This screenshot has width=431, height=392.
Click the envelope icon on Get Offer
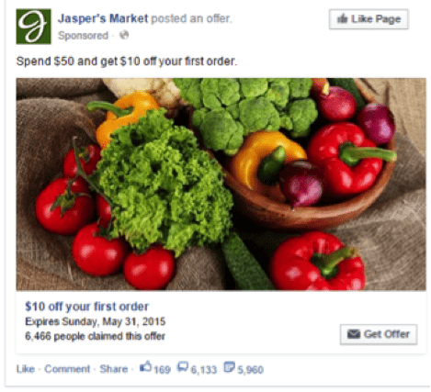pos(354,334)
